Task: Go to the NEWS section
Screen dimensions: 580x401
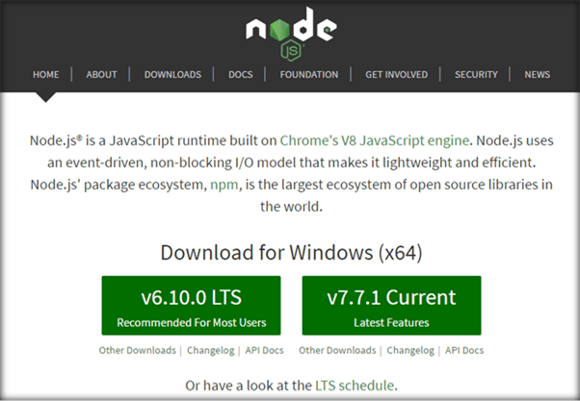Action: point(538,74)
